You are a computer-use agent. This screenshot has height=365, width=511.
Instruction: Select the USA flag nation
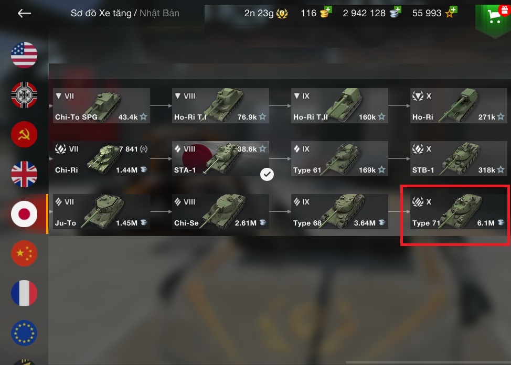[24, 55]
